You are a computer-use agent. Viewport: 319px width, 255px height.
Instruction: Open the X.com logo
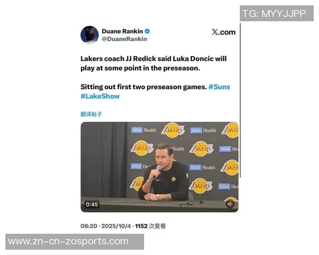(x=224, y=32)
